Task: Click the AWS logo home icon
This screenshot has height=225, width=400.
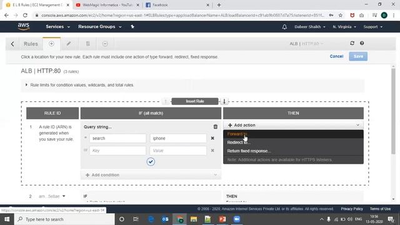Action: [x=24, y=26]
